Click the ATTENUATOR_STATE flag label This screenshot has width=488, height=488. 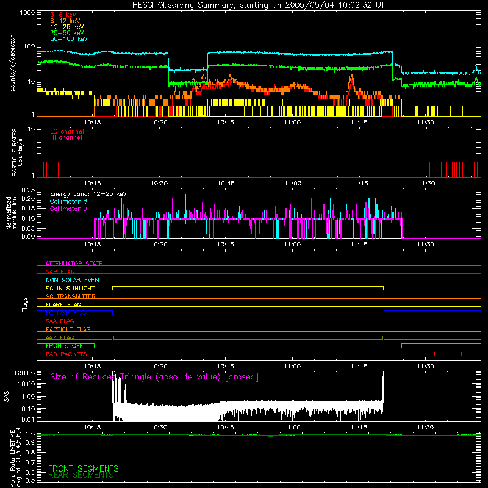[x=74, y=264]
